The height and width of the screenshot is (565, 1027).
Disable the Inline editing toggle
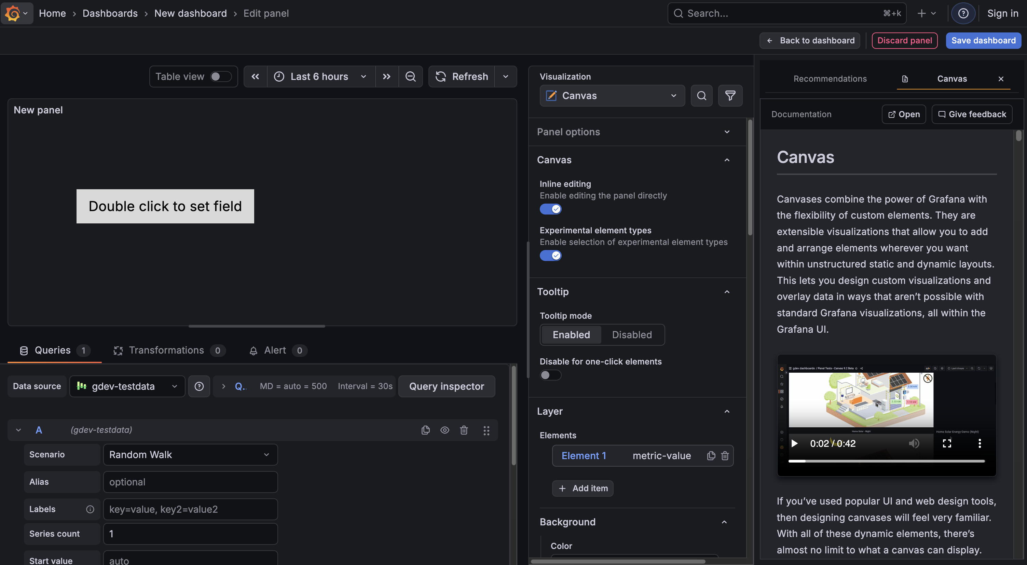click(x=551, y=208)
